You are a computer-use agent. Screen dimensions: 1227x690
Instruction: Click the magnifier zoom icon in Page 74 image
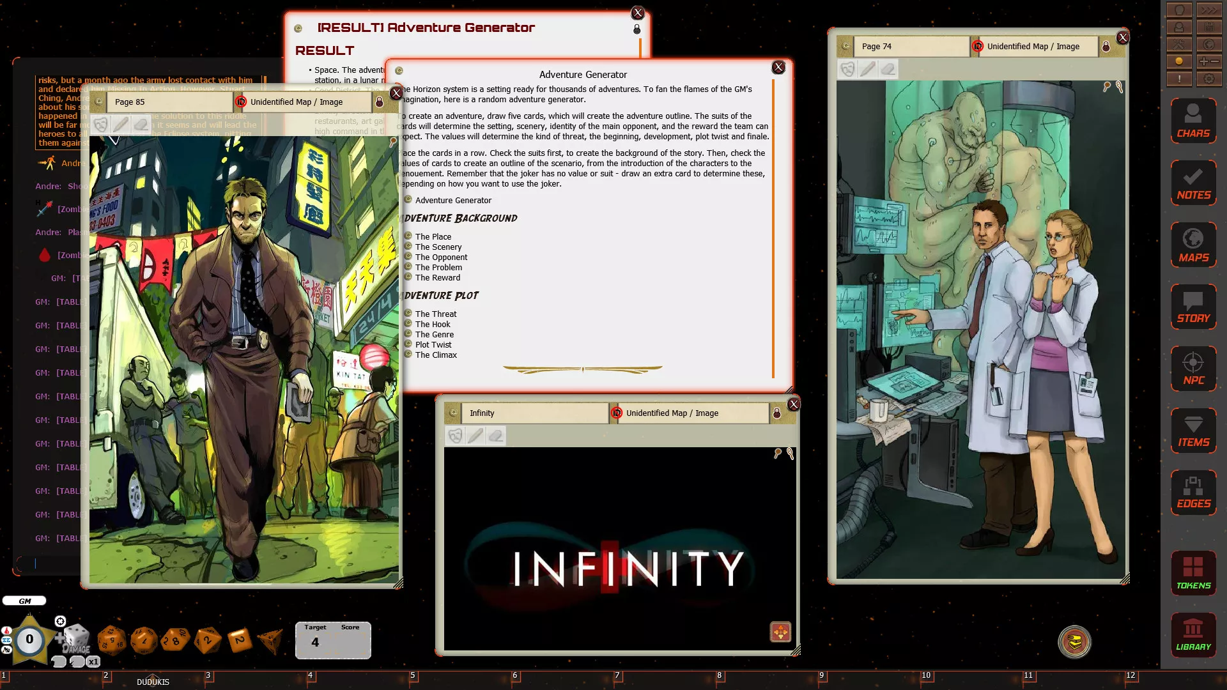[1106, 87]
